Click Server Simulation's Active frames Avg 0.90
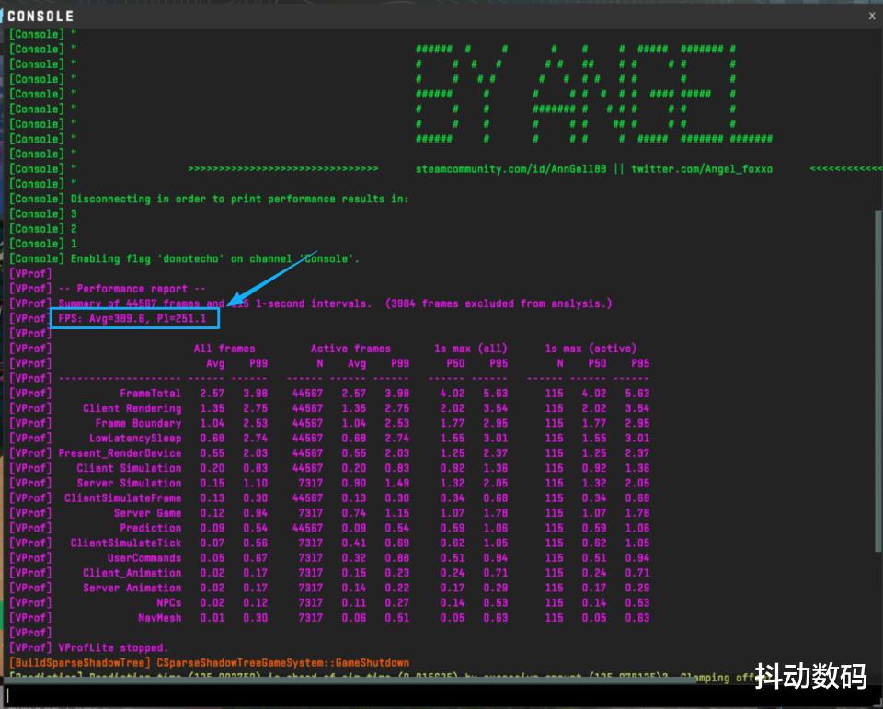883x709 pixels. click(x=353, y=483)
